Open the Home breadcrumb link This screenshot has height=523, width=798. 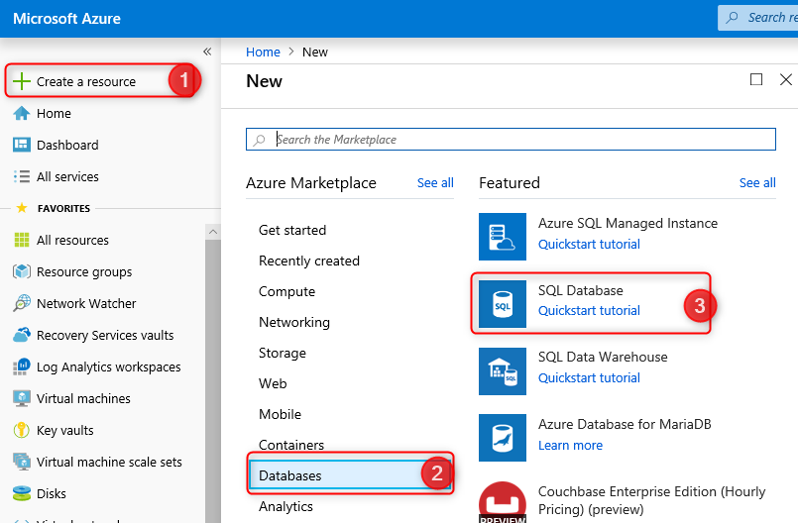point(263,52)
